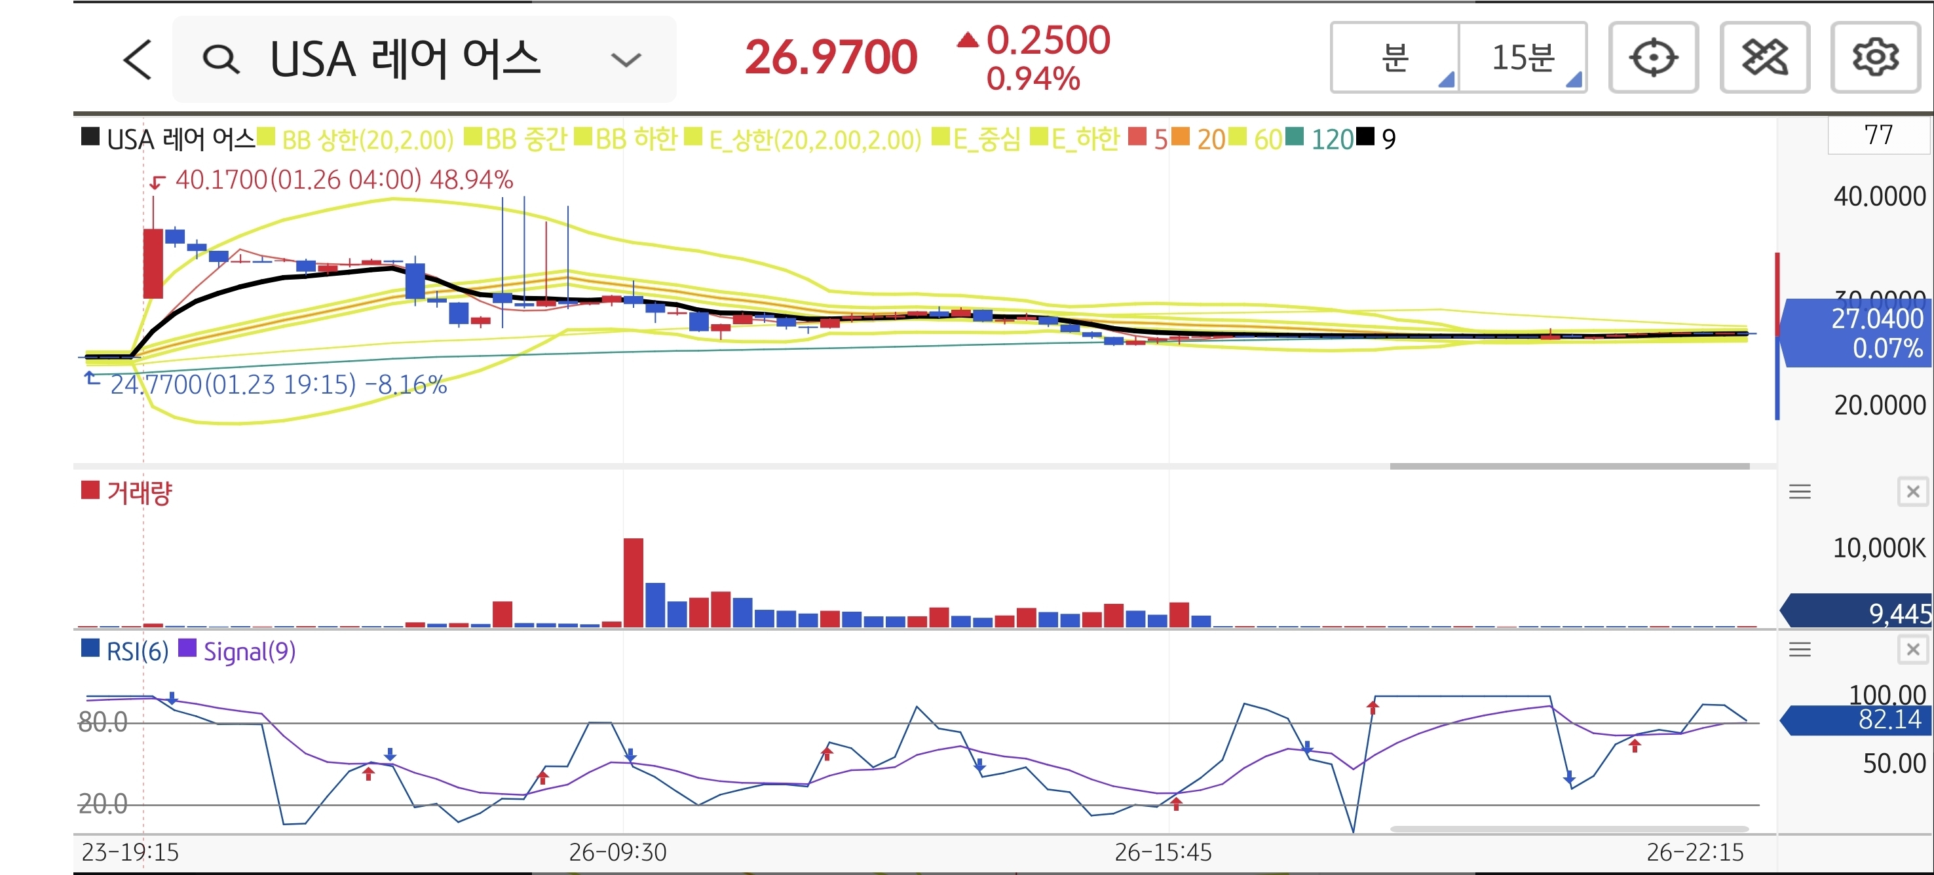Click the red 5 moving average swatch

1137,138
